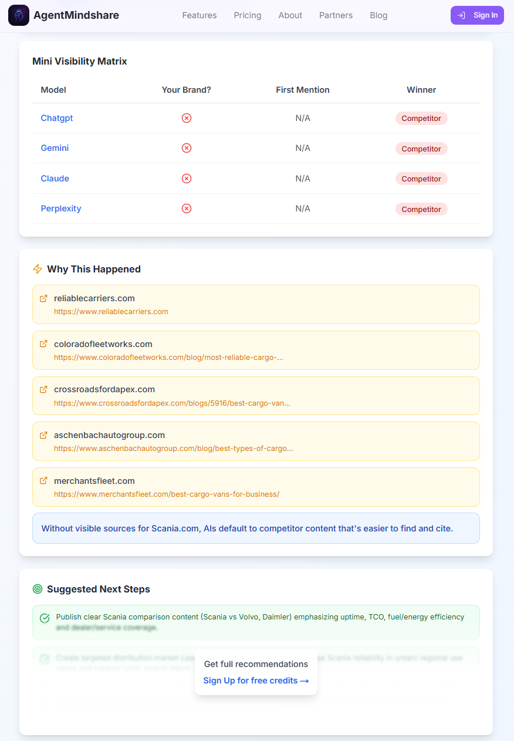The width and height of the screenshot is (514, 741).
Task: Click Competitor badge in Gemini row
Action: point(421,149)
